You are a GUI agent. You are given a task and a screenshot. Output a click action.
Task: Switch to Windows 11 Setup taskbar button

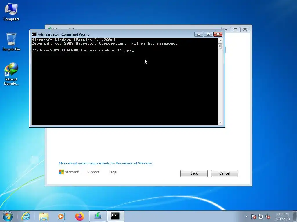point(97,216)
